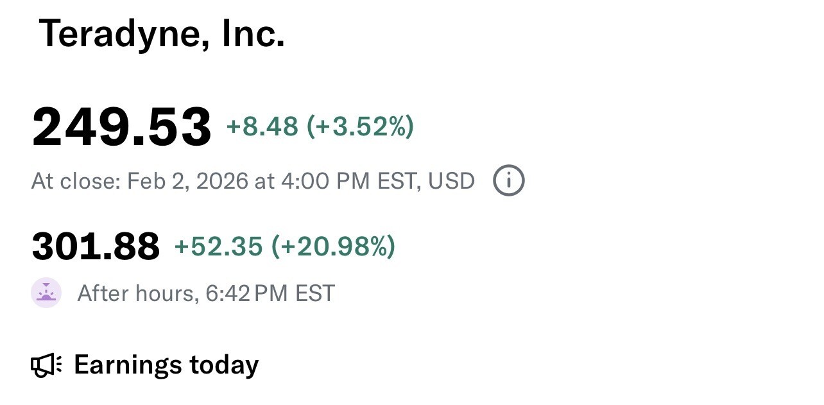The height and width of the screenshot is (405, 824).
Task: Select the 249.53 closing price
Action: 122,127
